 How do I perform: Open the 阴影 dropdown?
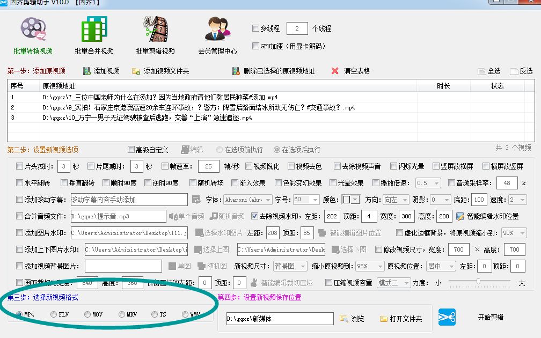441,200
